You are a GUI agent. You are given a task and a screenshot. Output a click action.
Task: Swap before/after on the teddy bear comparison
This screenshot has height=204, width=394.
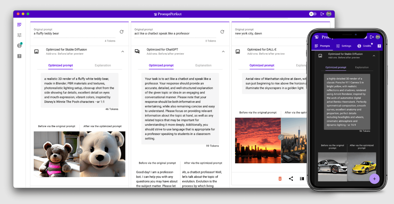[x=80, y=151]
